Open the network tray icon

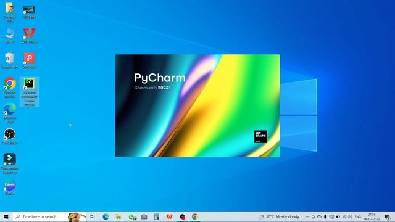pos(344,216)
